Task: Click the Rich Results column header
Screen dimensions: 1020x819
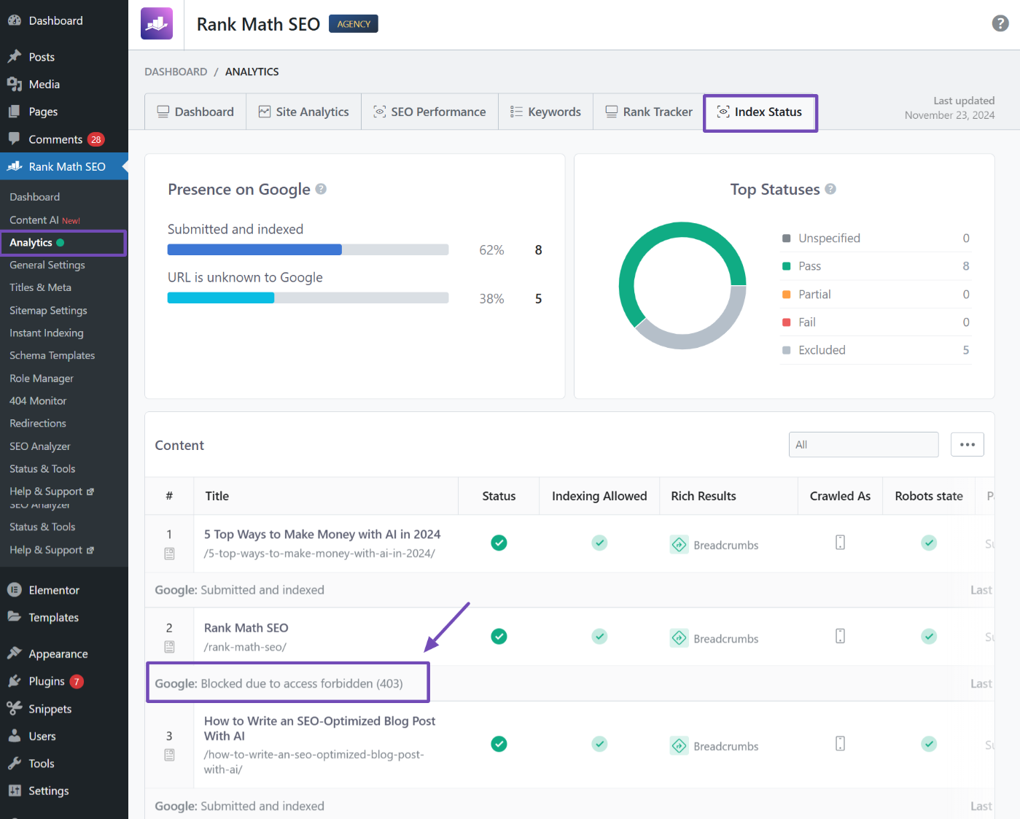Action: click(x=704, y=496)
